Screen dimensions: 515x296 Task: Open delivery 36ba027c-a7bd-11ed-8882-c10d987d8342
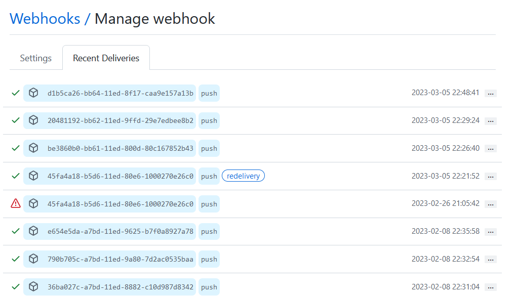point(120,287)
